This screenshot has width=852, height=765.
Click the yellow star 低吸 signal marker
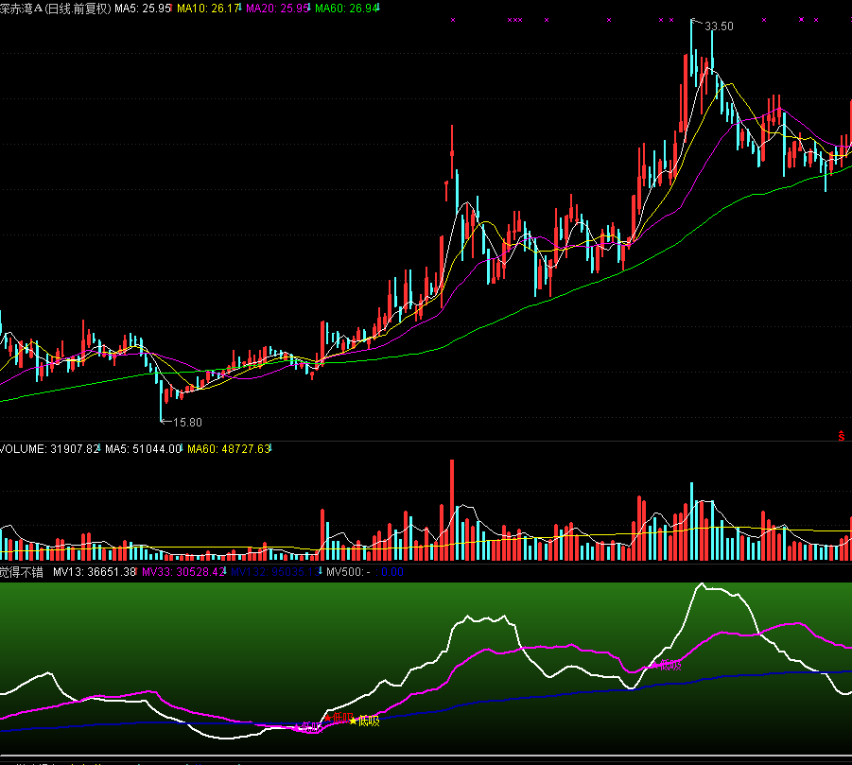click(x=364, y=721)
